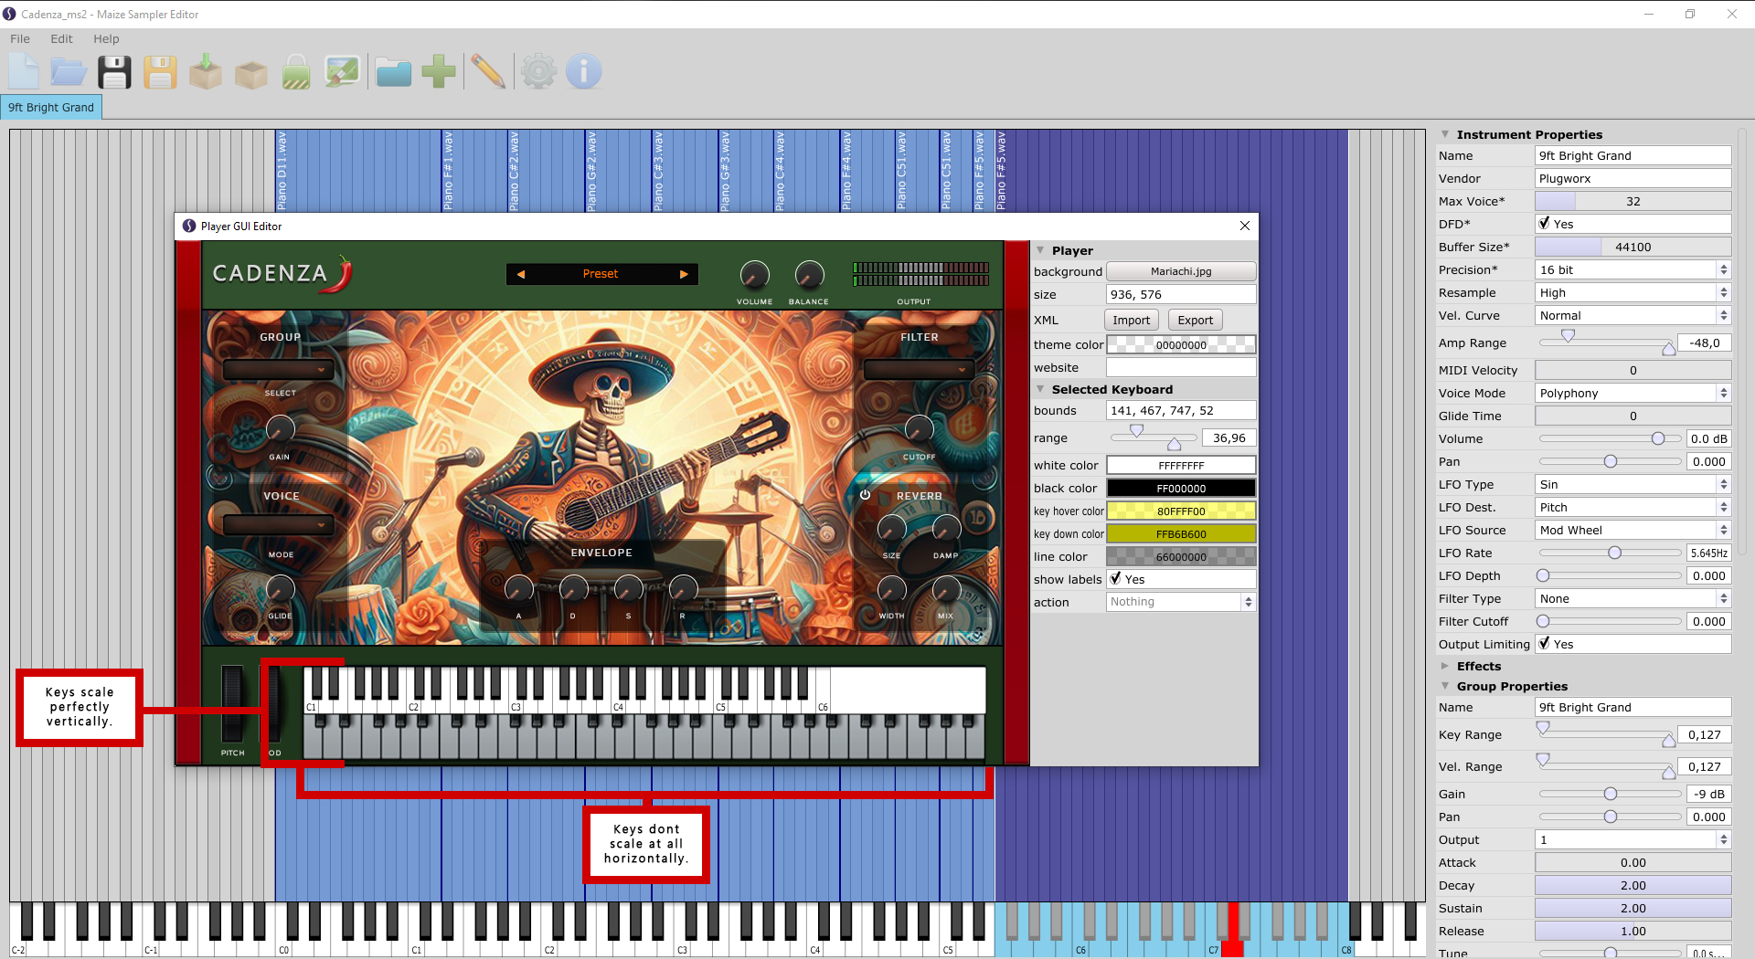This screenshot has width=1755, height=959.
Task: Open the Edit menu
Action: [61, 38]
